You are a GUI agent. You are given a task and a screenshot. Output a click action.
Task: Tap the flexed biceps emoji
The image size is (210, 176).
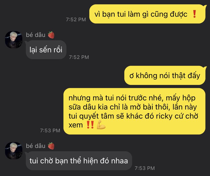[x=101, y=125]
